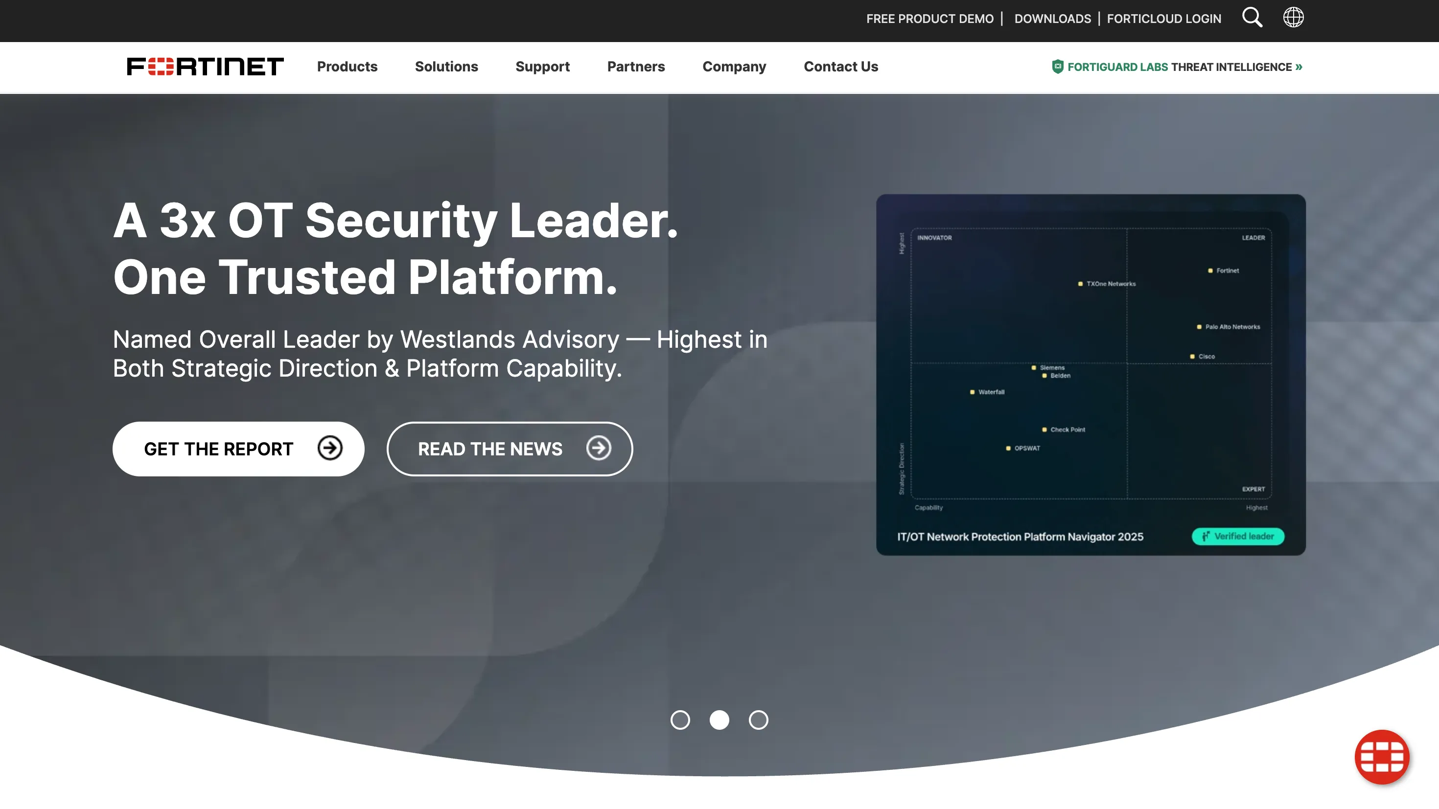The width and height of the screenshot is (1439, 809).
Task: Select the third carousel slide dot
Action: tap(758, 719)
